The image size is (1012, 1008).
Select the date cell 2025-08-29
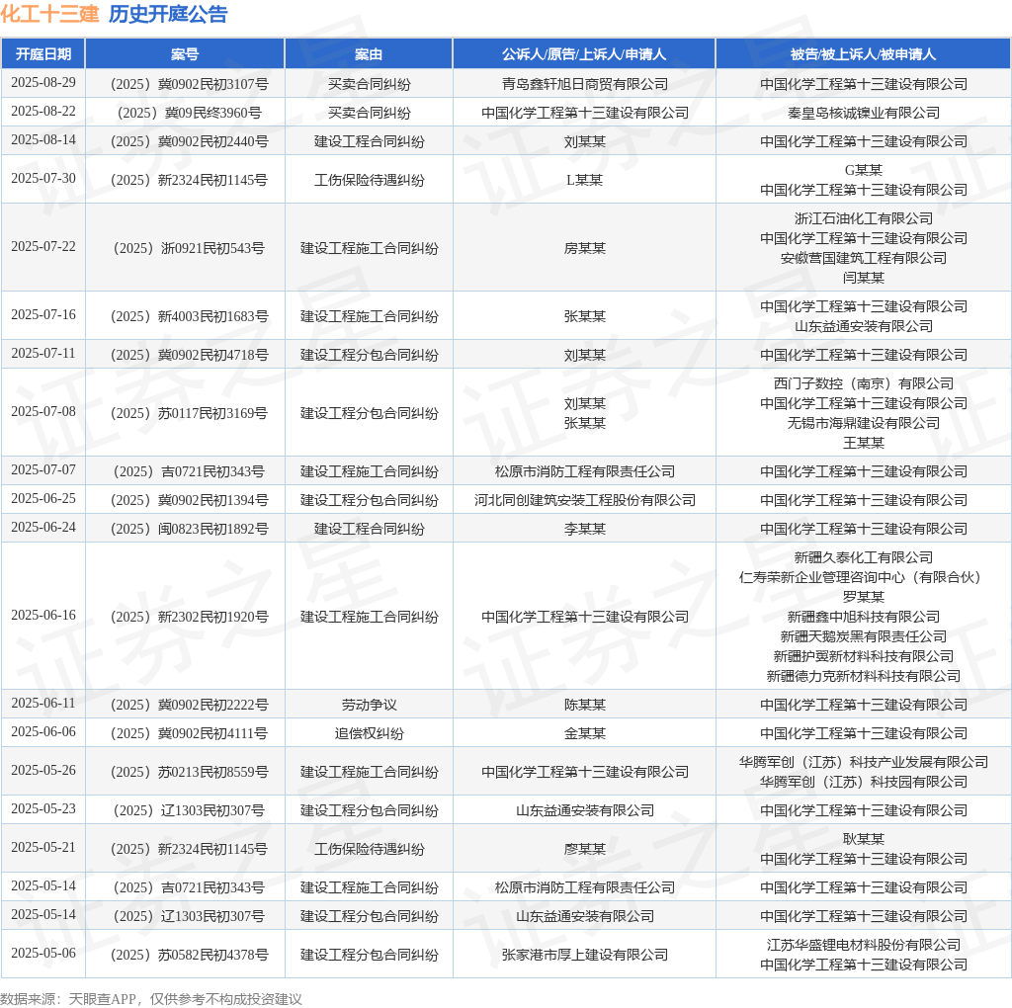click(43, 83)
